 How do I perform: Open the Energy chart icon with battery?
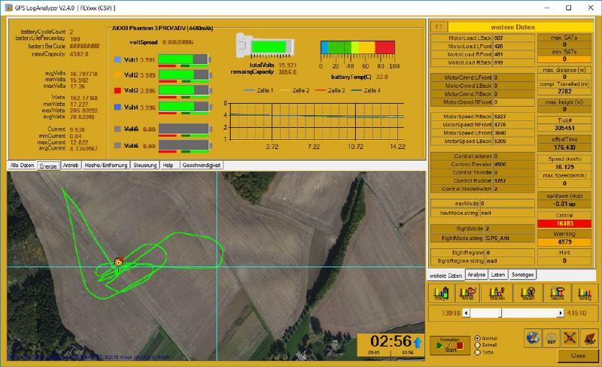coord(441,293)
